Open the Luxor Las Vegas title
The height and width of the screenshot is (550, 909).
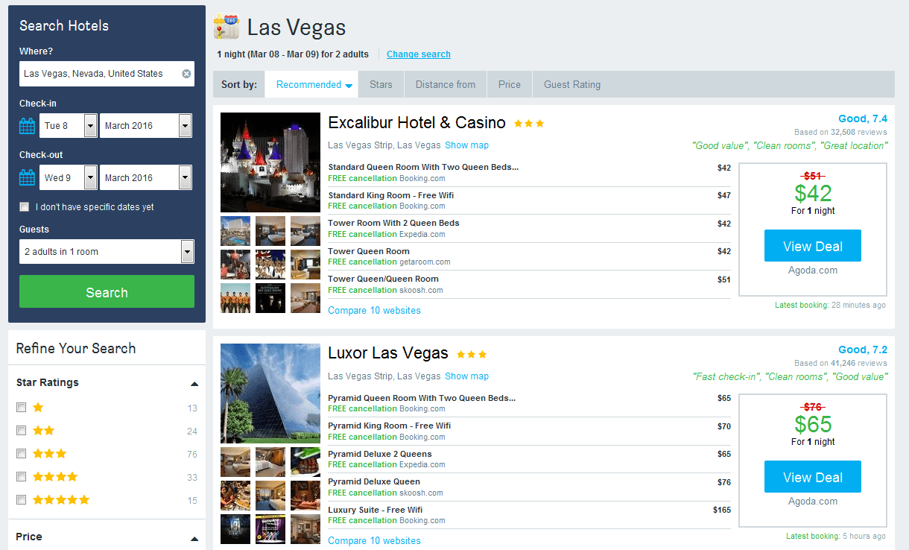coord(388,353)
